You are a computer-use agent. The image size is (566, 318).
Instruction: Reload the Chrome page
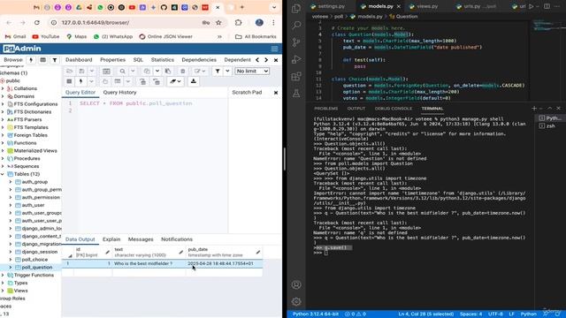[37, 22]
